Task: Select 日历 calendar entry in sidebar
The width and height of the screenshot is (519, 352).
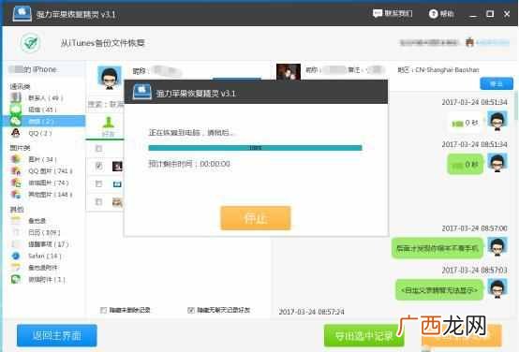Action: [x=44, y=232]
